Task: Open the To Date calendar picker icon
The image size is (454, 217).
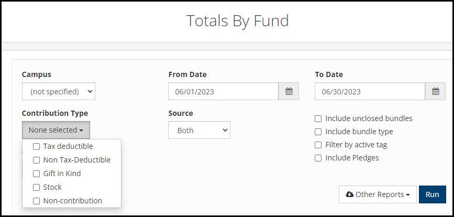Action: click(435, 92)
